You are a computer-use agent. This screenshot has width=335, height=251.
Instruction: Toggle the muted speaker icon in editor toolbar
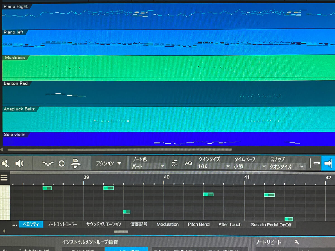point(5,163)
